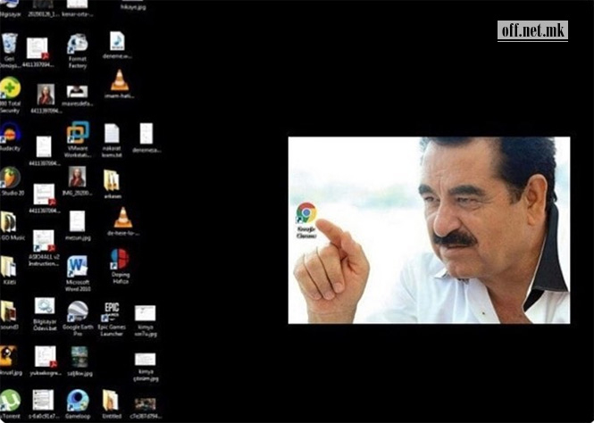This screenshot has width=594, height=423.
Task: Launch the Google Earth Pro shortcut
Action: pyautogui.click(x=78, y=311)
